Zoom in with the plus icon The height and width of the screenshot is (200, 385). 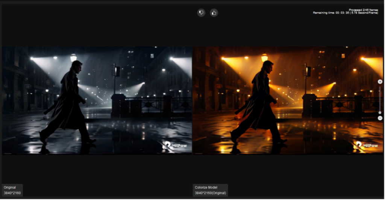pos(380,82)
